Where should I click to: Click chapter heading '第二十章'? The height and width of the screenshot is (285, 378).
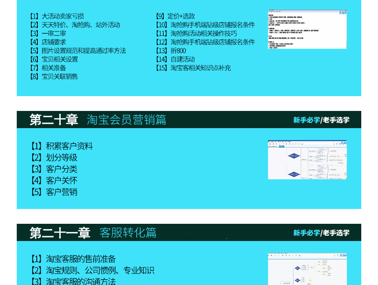click(54, 120)
